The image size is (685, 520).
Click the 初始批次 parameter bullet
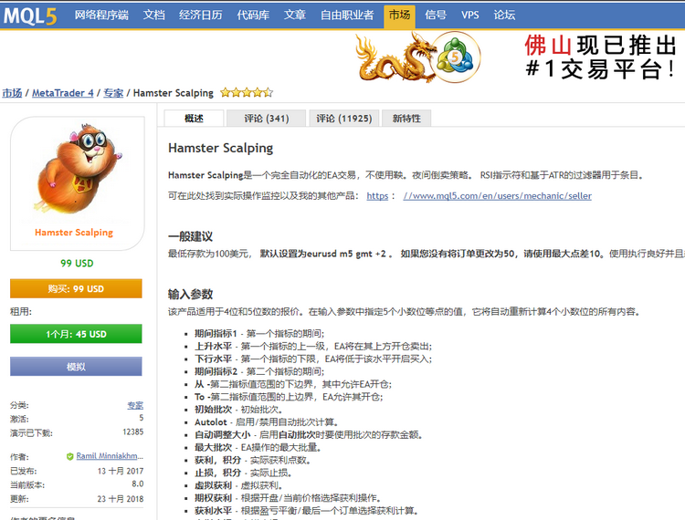(239, 410)
